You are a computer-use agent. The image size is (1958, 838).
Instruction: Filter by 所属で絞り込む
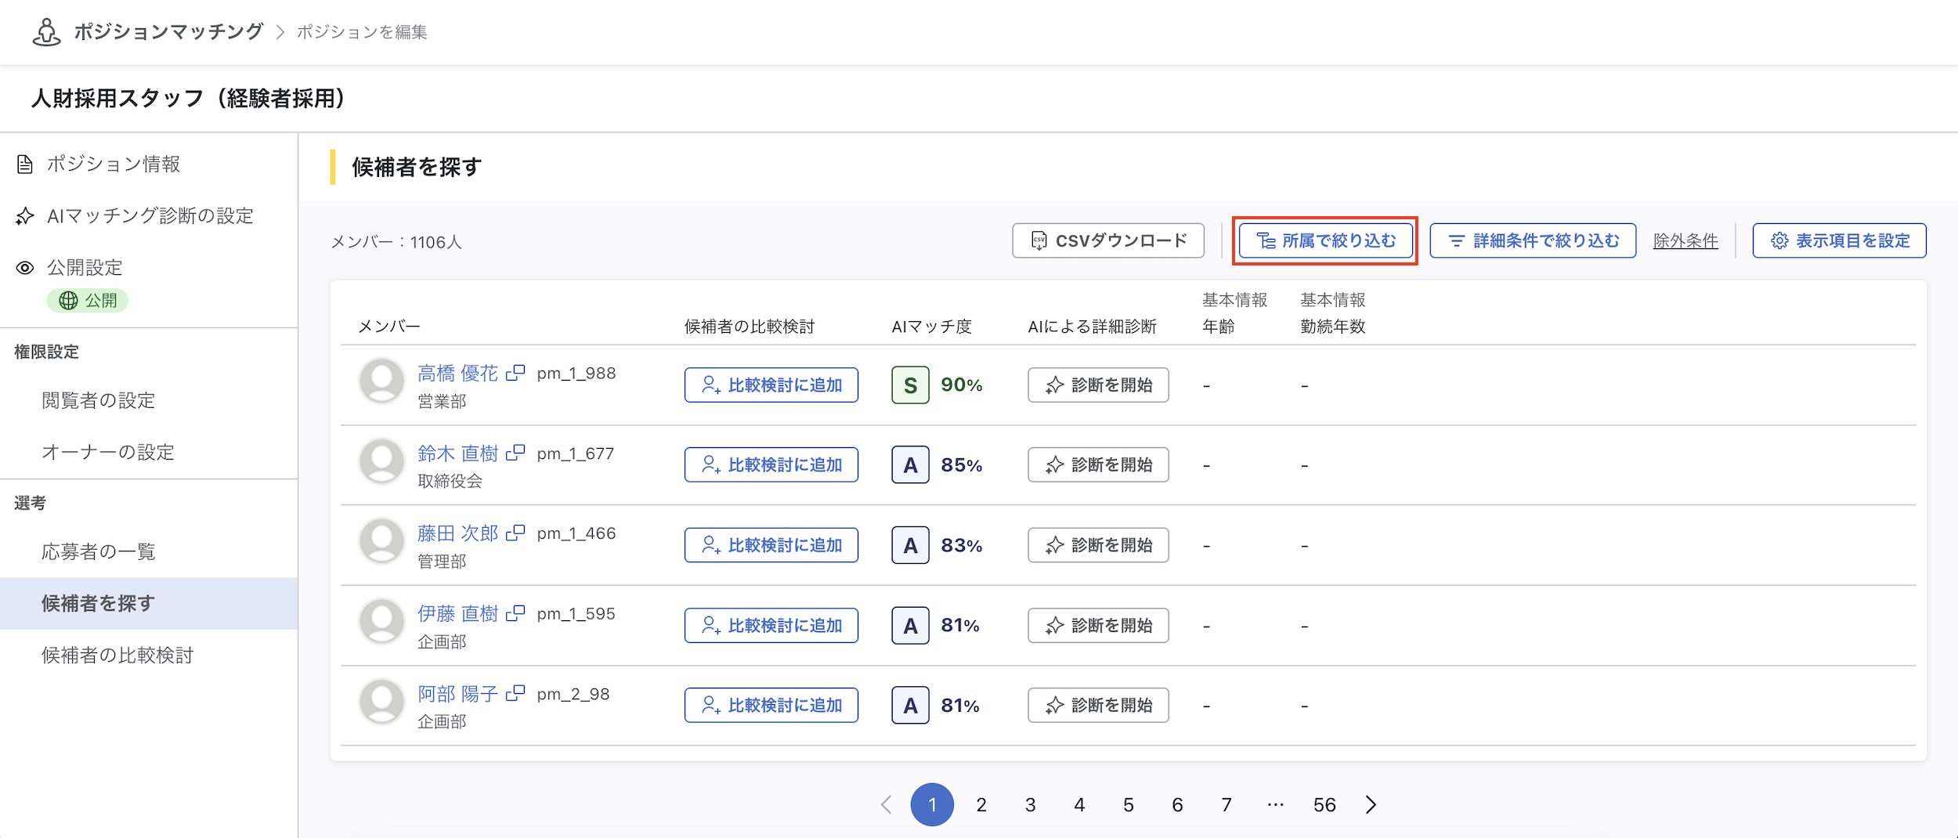(1326, 240)
